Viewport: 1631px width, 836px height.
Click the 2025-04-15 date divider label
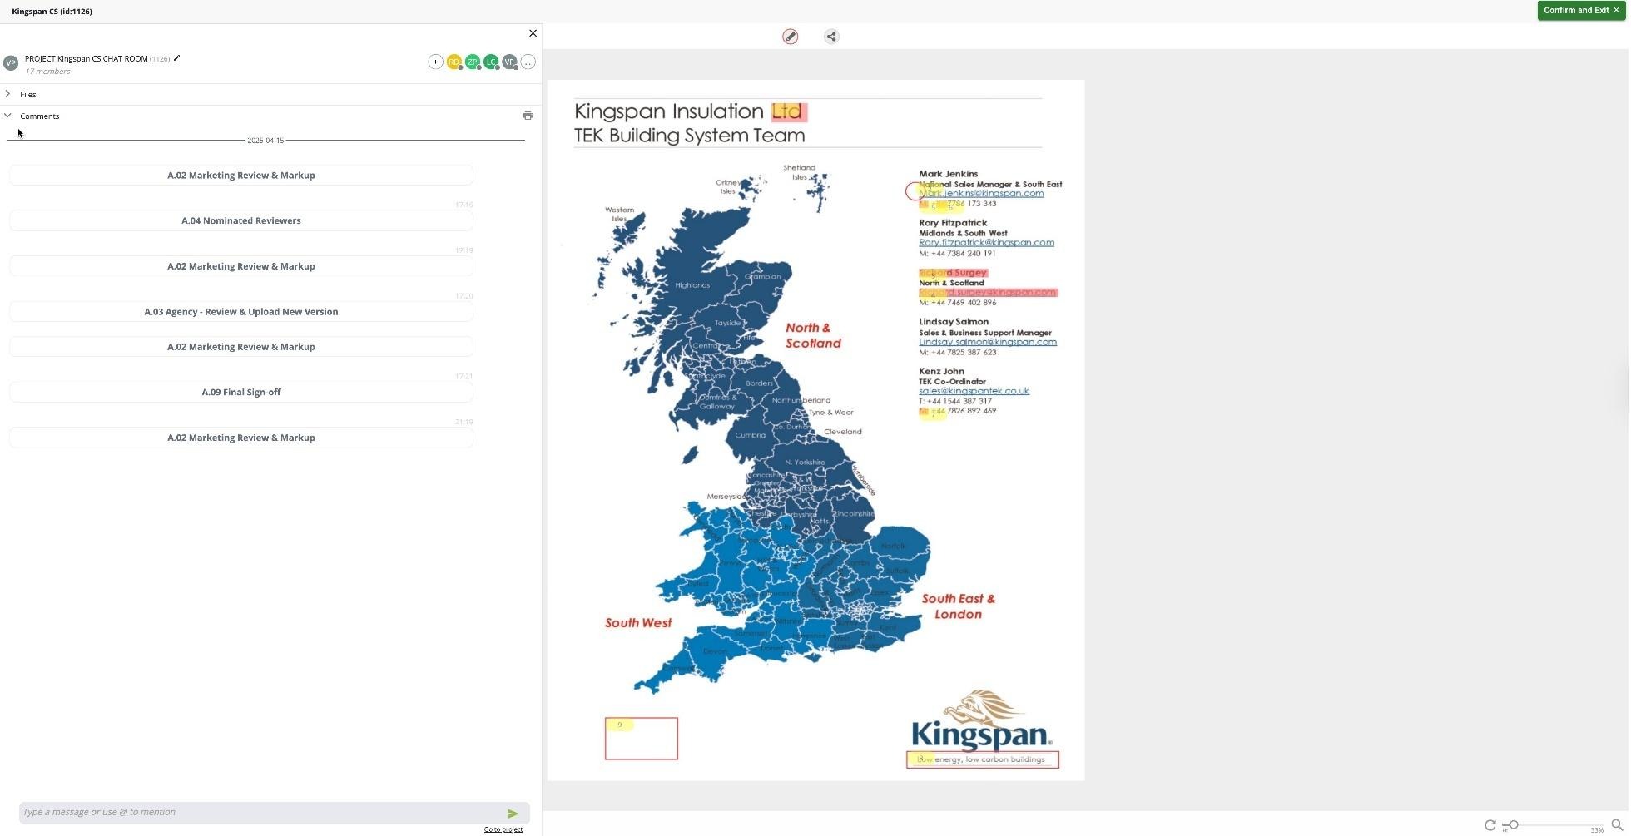(265, 141)
